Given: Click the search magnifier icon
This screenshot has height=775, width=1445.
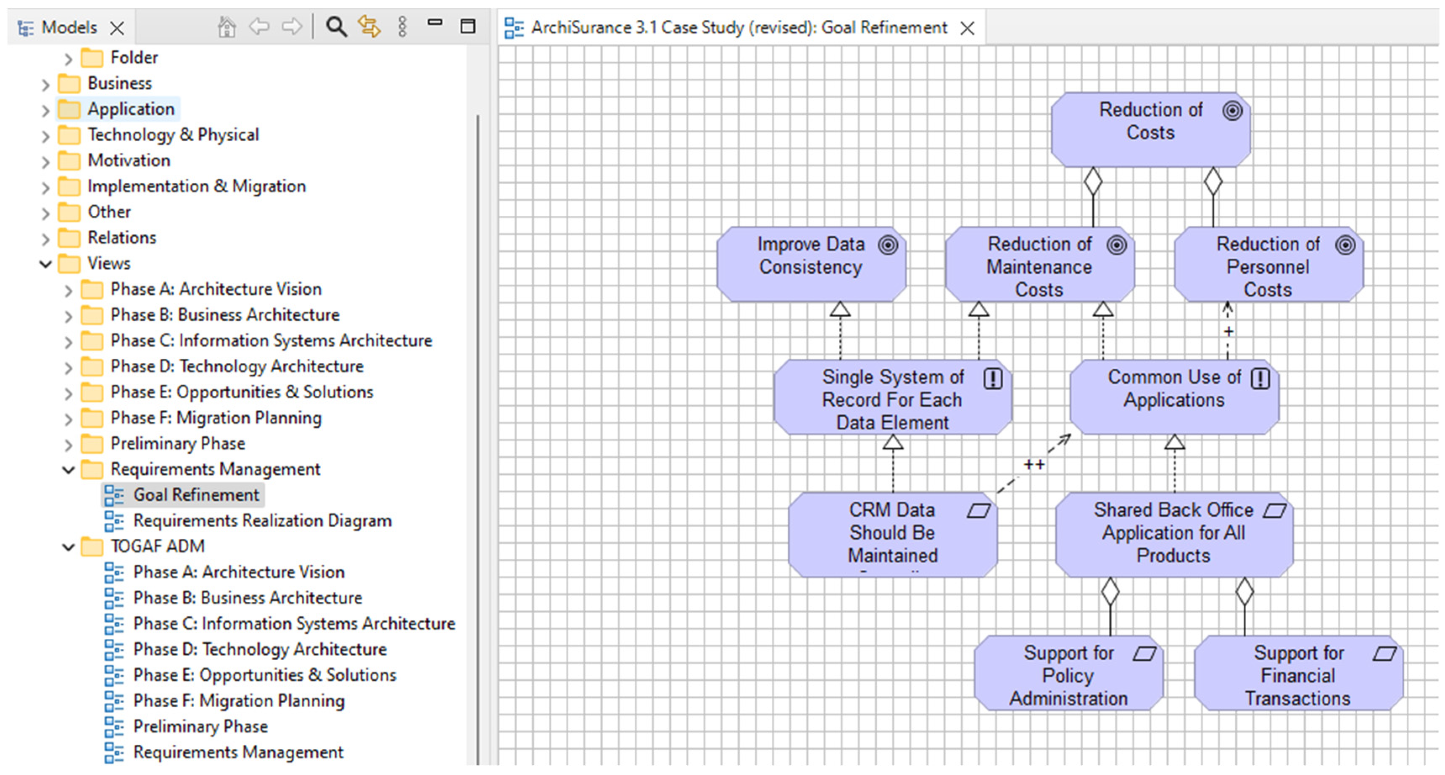Looking at the screenshot, I should (x=336, y=26).
